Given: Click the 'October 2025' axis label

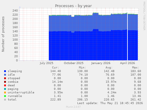Looking at the screenshot, I should click(74, 63).
